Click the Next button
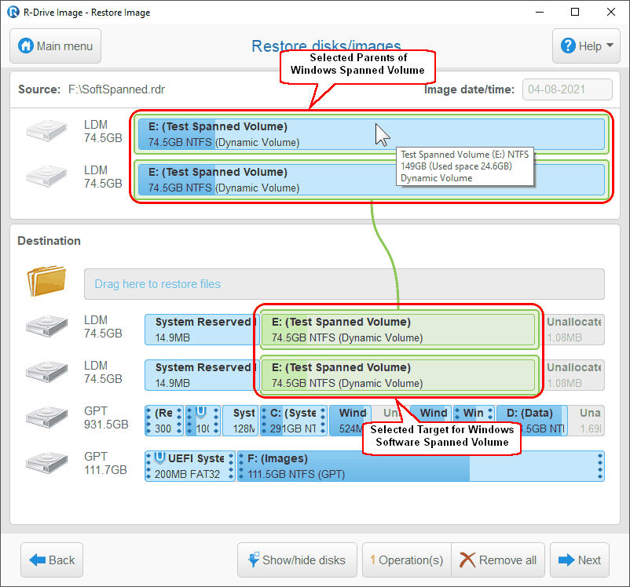 580,560
